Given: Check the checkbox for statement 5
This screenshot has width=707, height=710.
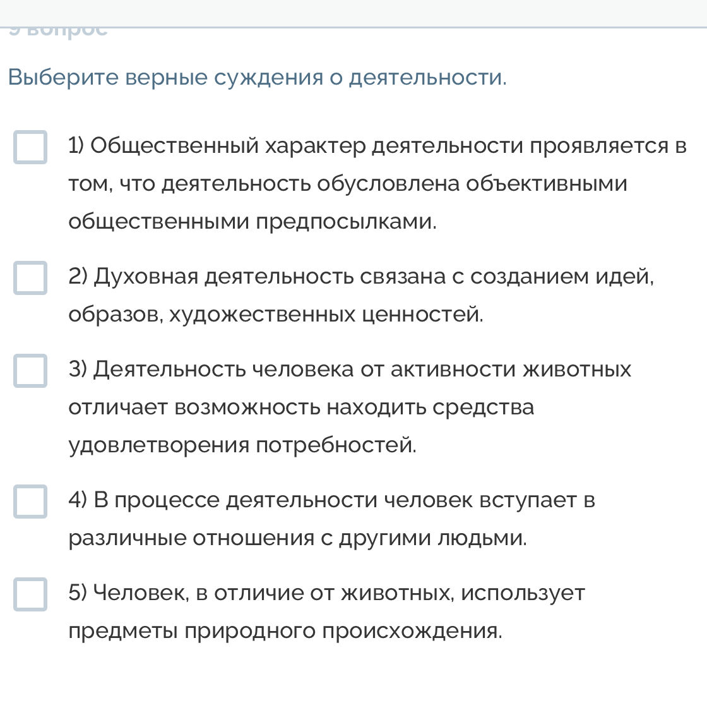Looking at the screenshot, I should [30, 594].
